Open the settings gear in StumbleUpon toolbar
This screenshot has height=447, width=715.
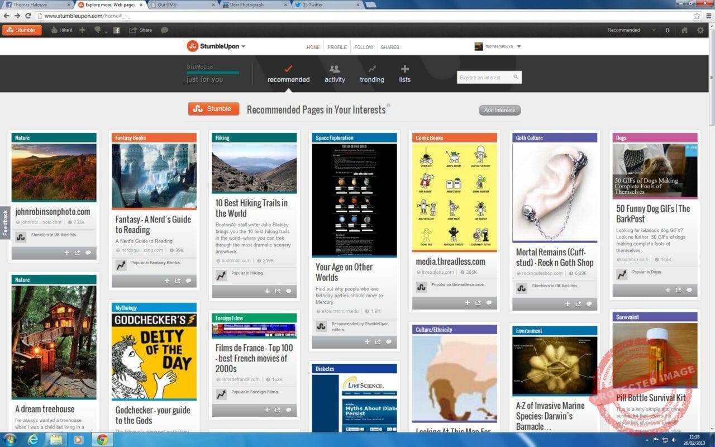(x=700, y=30)
